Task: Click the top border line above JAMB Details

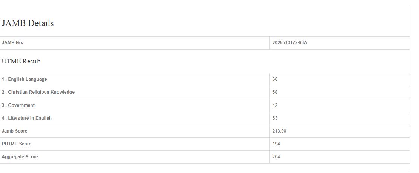Action: pos(205,6)
